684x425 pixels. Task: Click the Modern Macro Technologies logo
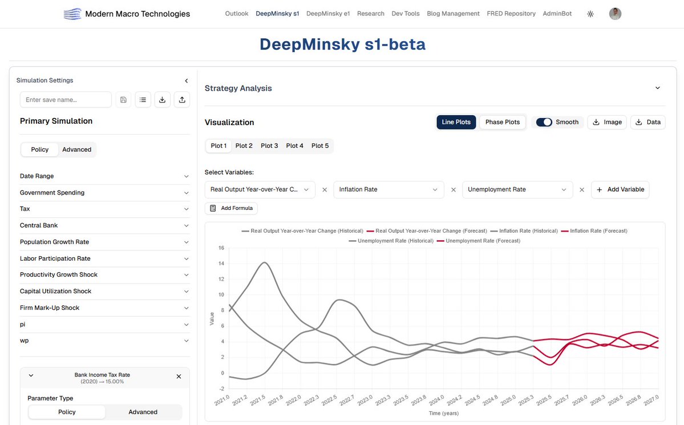tap(72, 14)
